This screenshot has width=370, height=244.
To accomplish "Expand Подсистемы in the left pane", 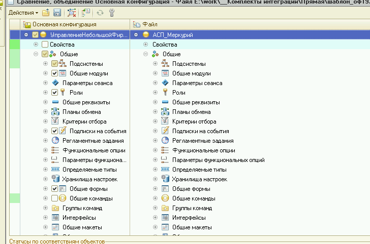I will coord(45,64).
